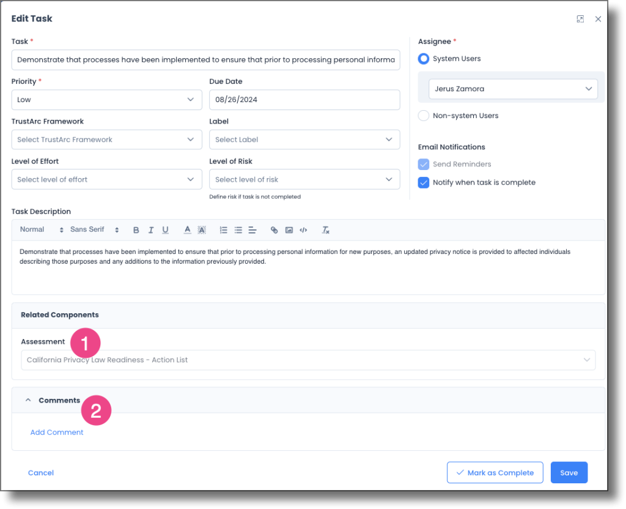Open the Select TrustArc Framework dropdown
This screenshot has height=509, width=626.
(x=106, y=139)
